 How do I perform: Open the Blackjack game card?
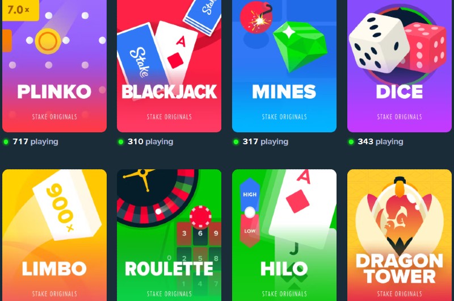pyautogui.click(x=169, y=66)
